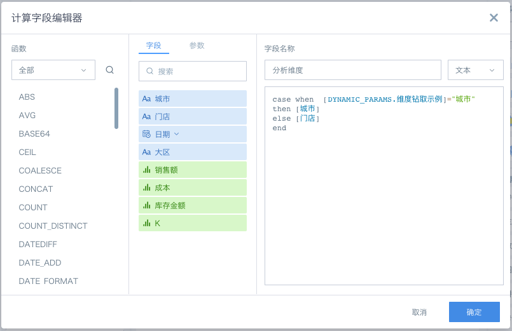Click the 确定 confirm button
The image size is (512, 331).
click(474, 312)
